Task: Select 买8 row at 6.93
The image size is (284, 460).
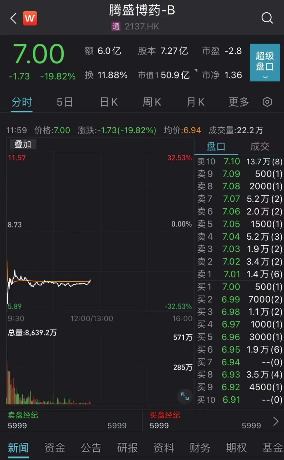Action: pos(240,374)
